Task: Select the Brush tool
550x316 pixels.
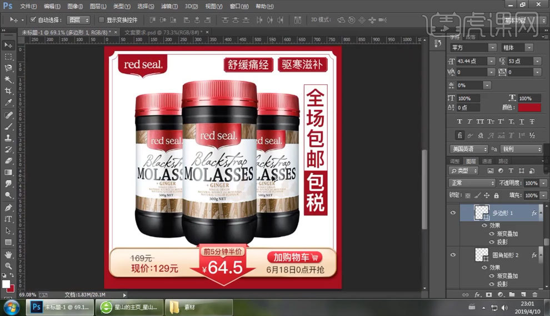Action: pyautogui.click(x=8, y=126)
